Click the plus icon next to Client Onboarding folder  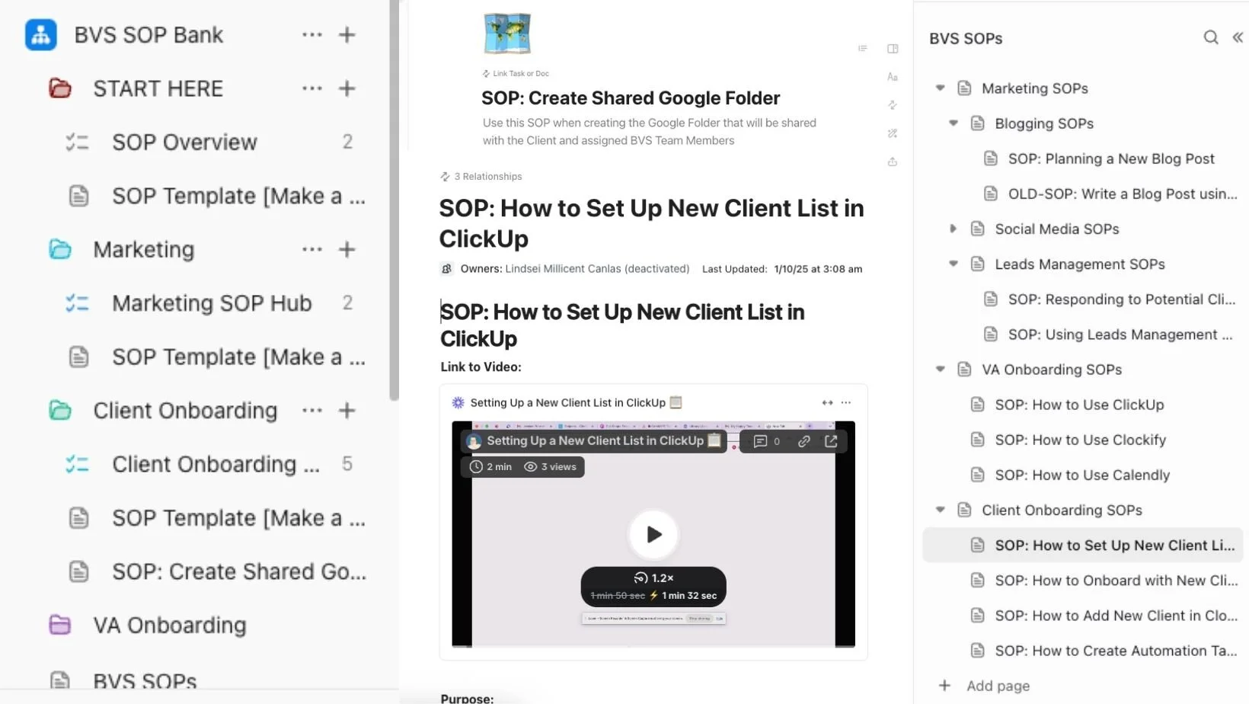pos(347,411)
